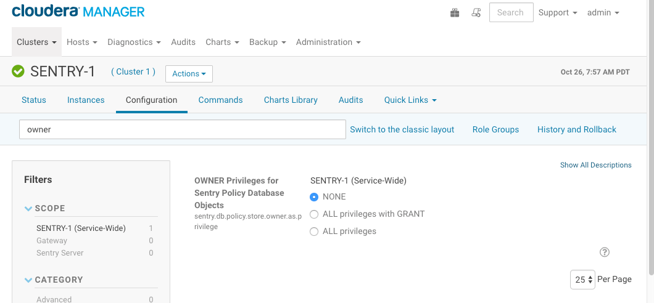Switch to the Instances tab
Image resolution: width=654 pixels, height=303 pixels.
(x=86, y=100)
